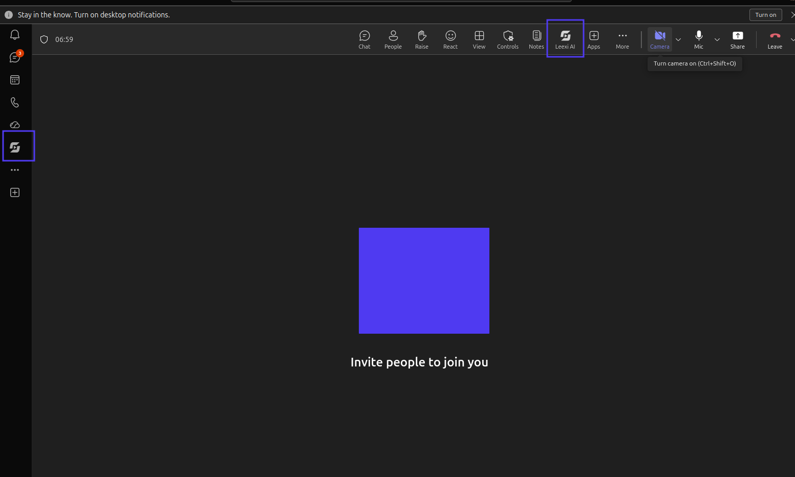Open meeting Notes
This screenshot has height=477, width=795.
click(536, 39)
